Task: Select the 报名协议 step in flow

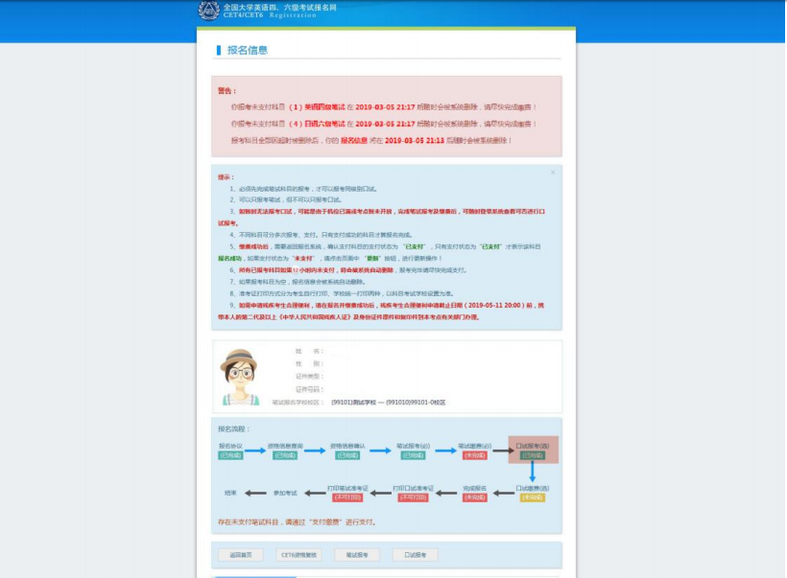Action: coord(230,450)
